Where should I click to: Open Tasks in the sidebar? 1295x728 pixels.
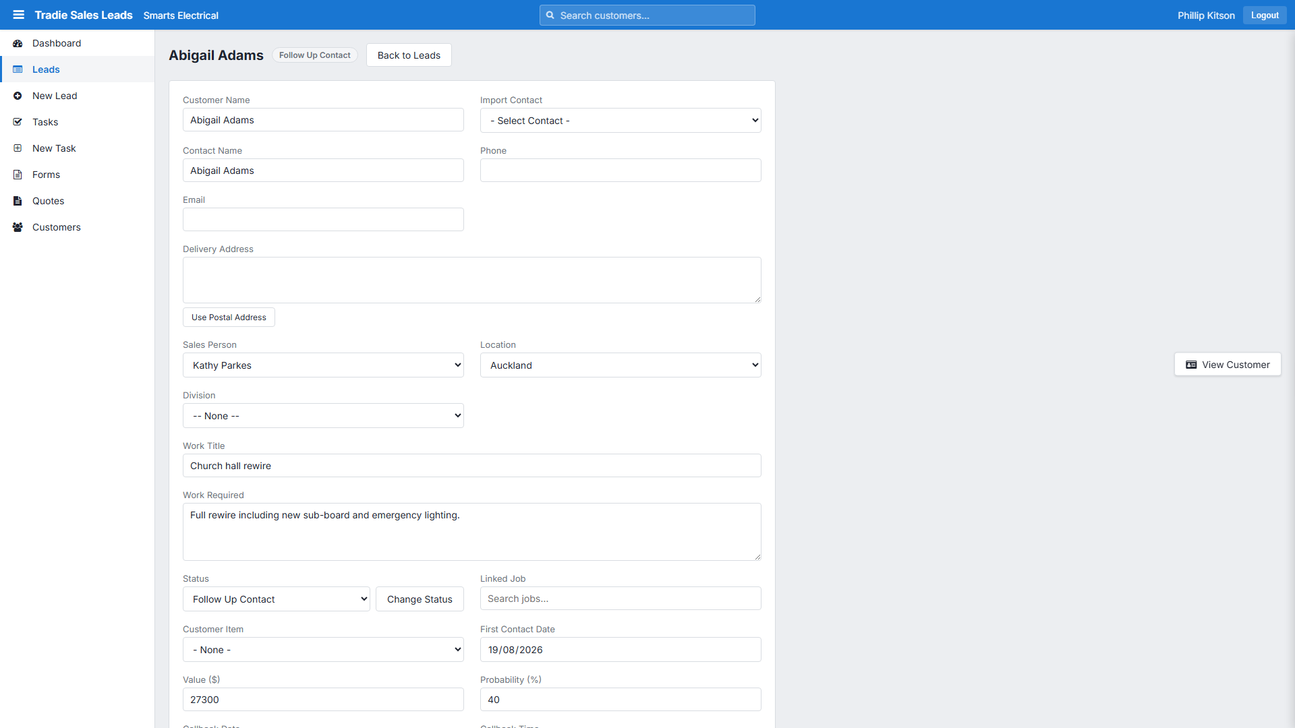coord(78,122)
